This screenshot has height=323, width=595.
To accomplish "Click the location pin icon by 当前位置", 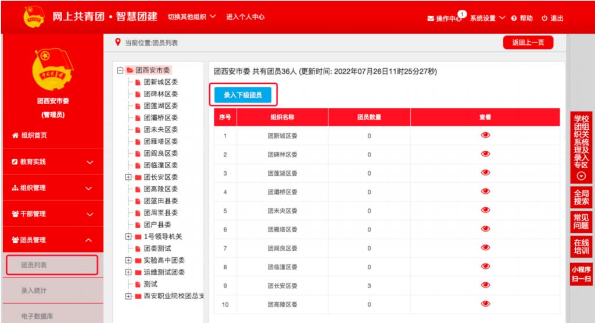I will click(118, 42).
